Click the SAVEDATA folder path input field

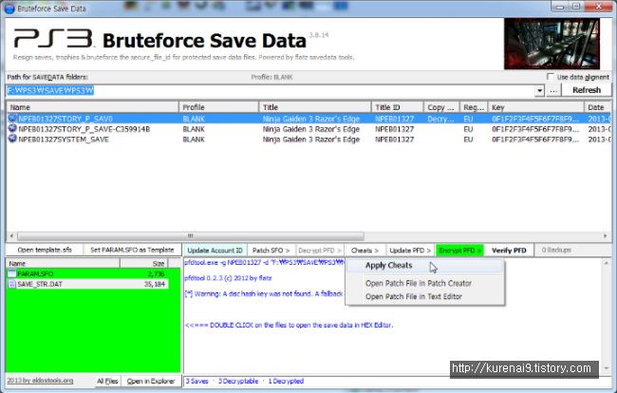[x=271, y=91]
